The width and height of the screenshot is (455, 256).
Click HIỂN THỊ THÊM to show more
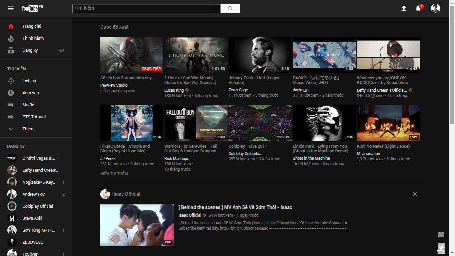114,174
